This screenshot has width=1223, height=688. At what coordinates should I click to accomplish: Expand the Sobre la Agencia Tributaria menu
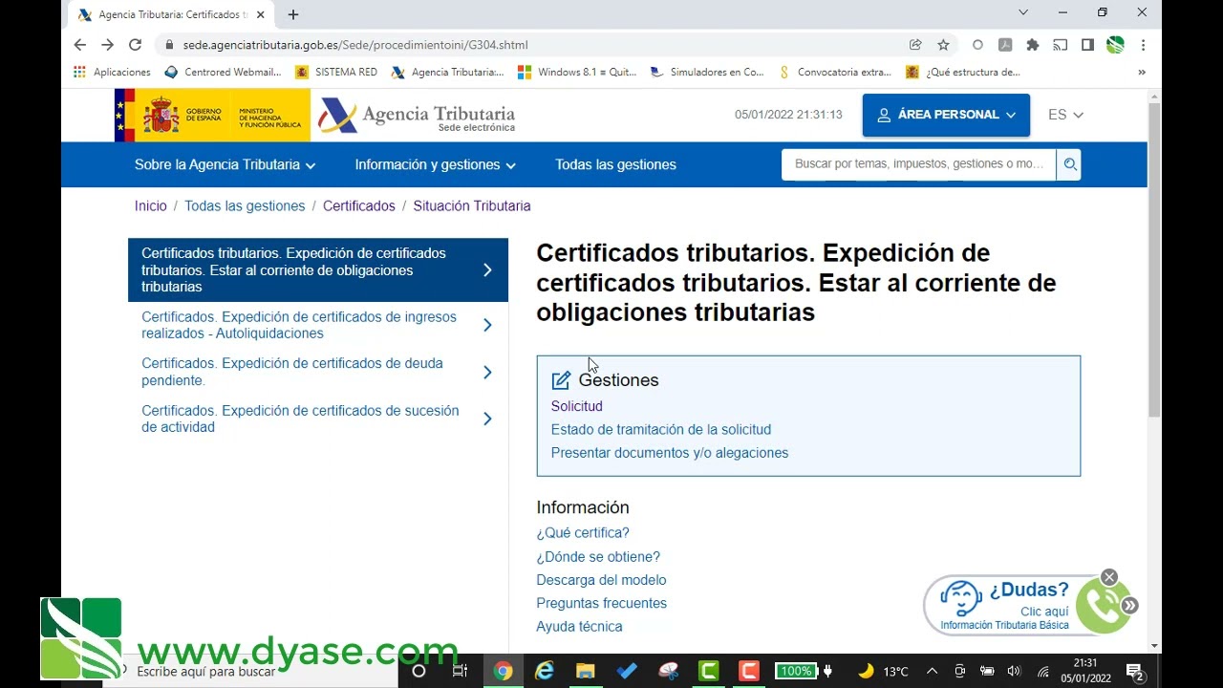point(223,164)
